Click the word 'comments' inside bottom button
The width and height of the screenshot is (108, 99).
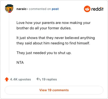pos(60,90)
